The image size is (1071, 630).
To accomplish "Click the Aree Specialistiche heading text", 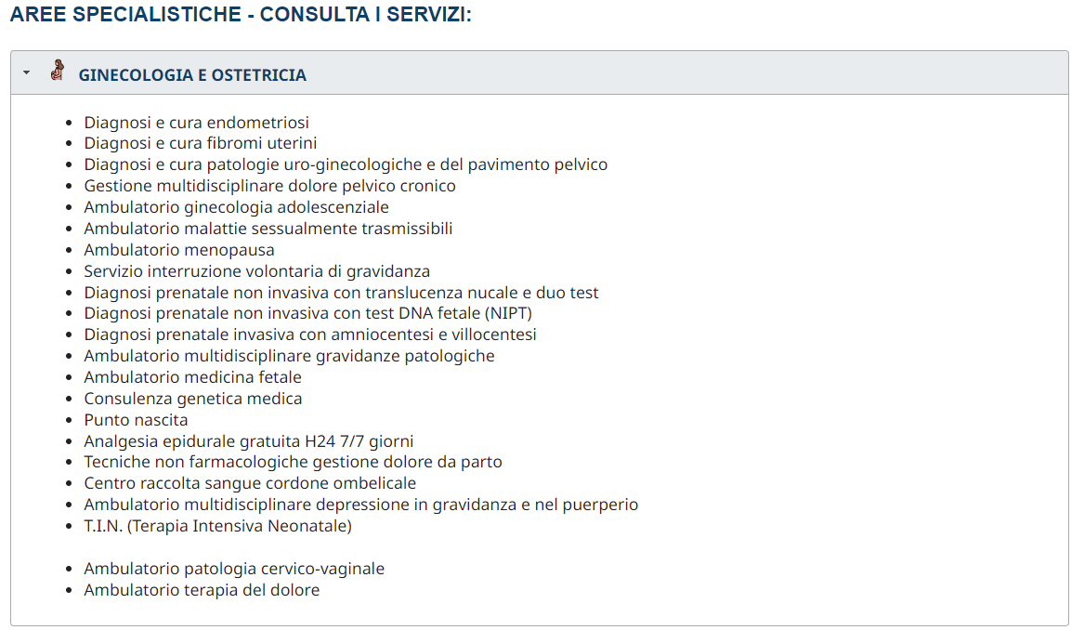I will point(241,16).
